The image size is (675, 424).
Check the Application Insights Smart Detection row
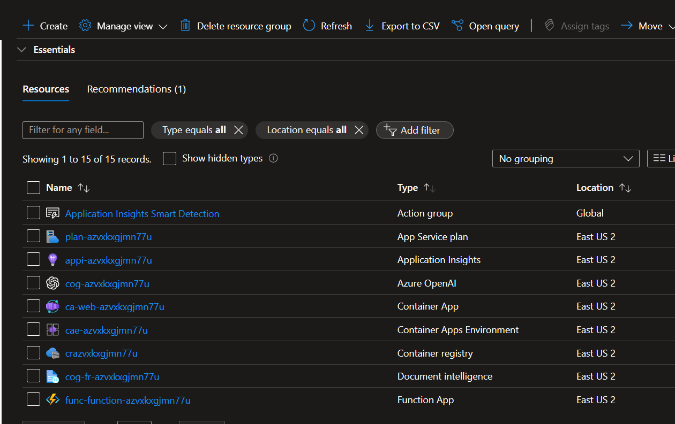(x=33, y=213)
